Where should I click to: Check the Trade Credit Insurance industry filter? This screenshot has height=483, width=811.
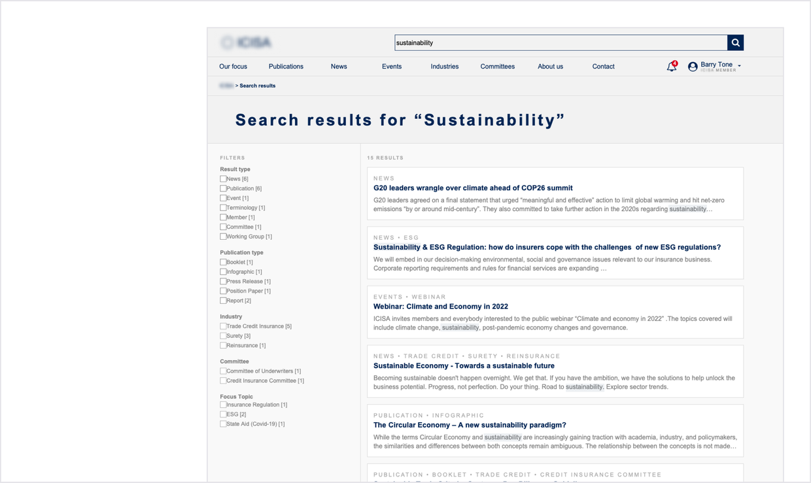[223, 326]
